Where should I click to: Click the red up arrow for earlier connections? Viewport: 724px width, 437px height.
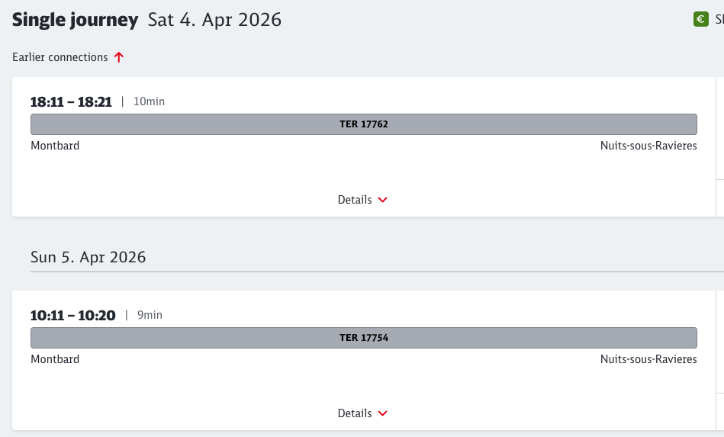pos(118,57)
